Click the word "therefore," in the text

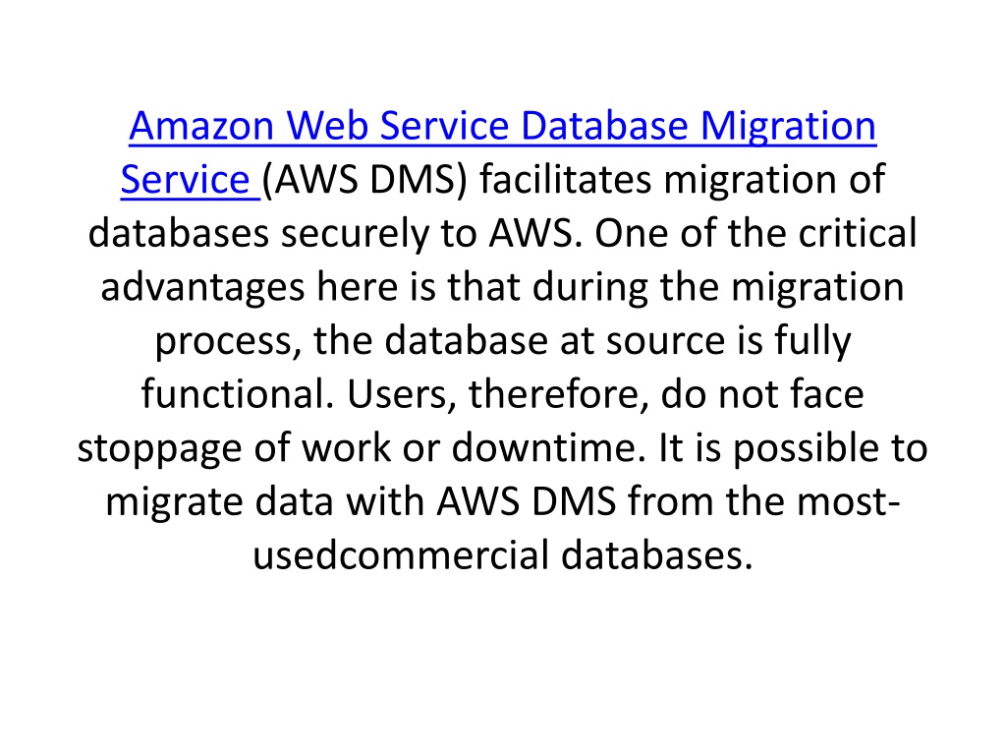558,394
